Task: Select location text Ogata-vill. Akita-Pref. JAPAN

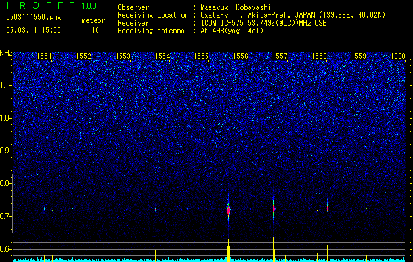Action: point(257,16)
